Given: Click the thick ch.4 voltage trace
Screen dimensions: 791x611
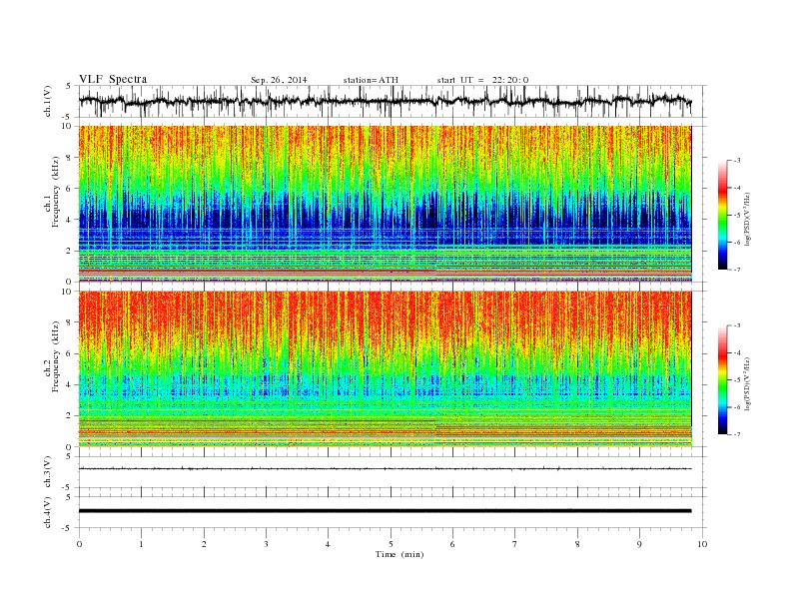Looking at the screenshot, I should [x=386, y=511].
